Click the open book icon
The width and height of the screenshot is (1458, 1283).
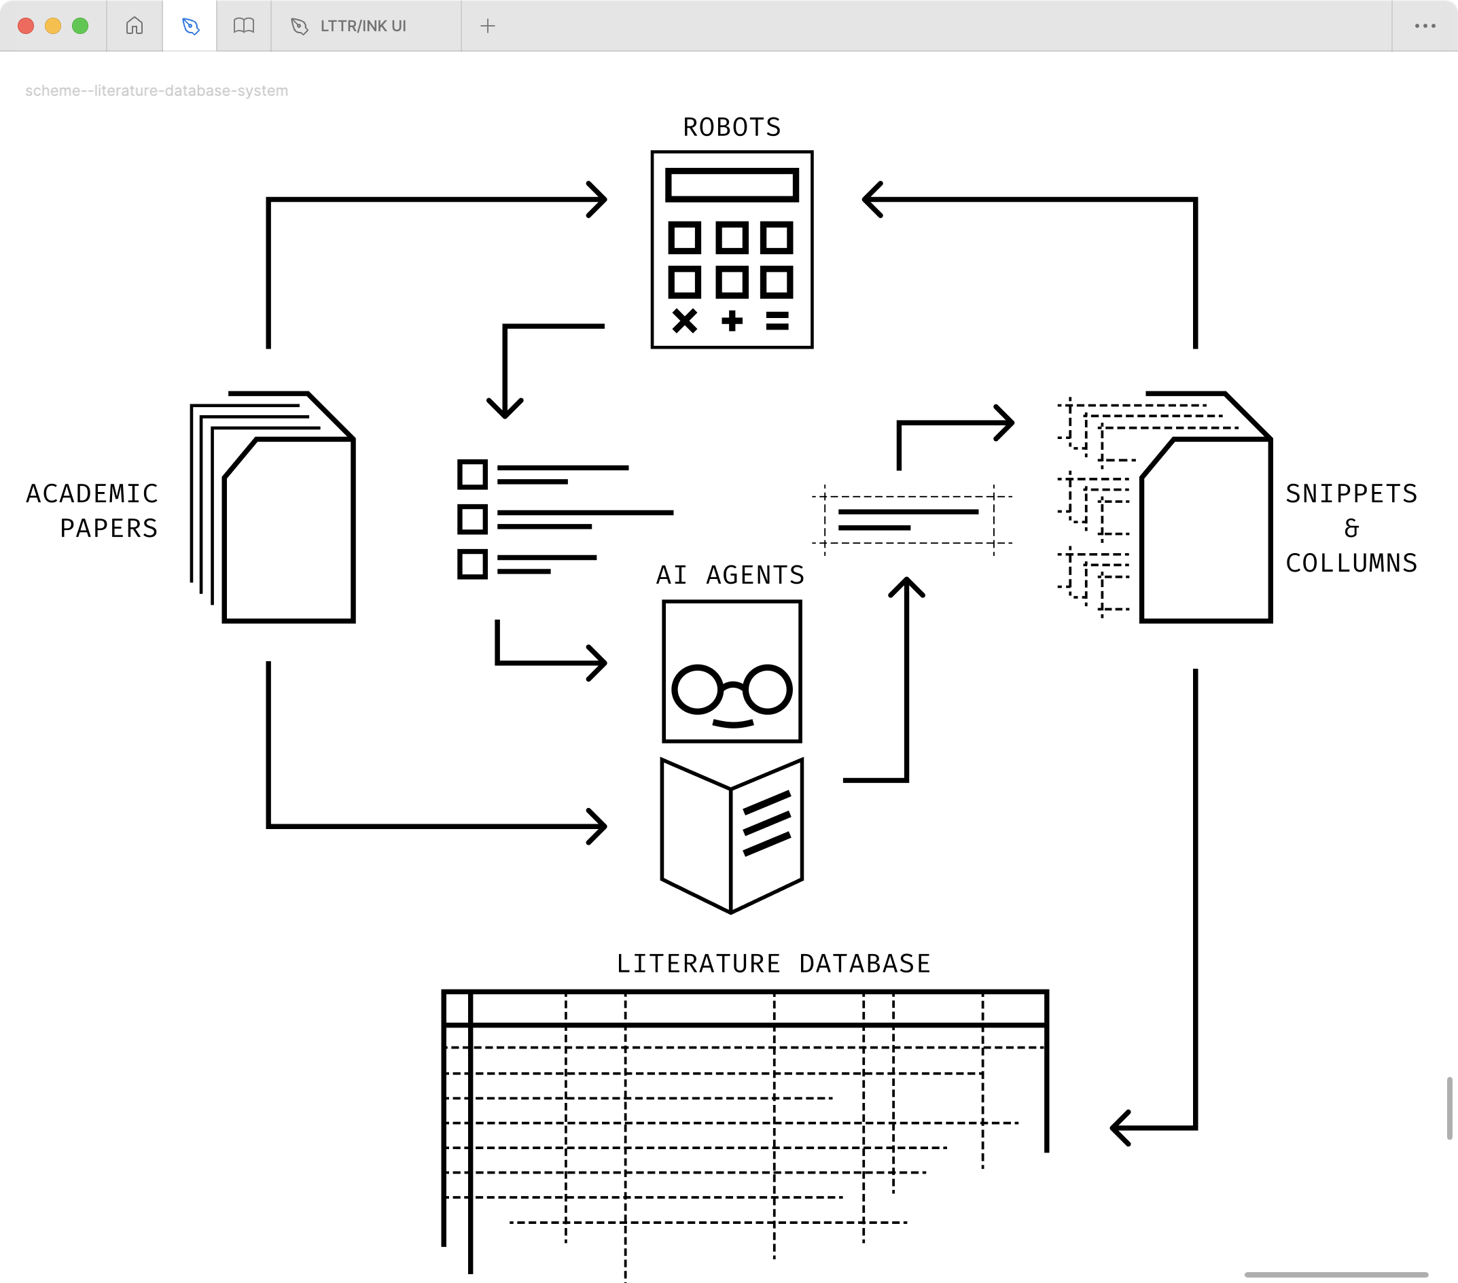point(732,836)
